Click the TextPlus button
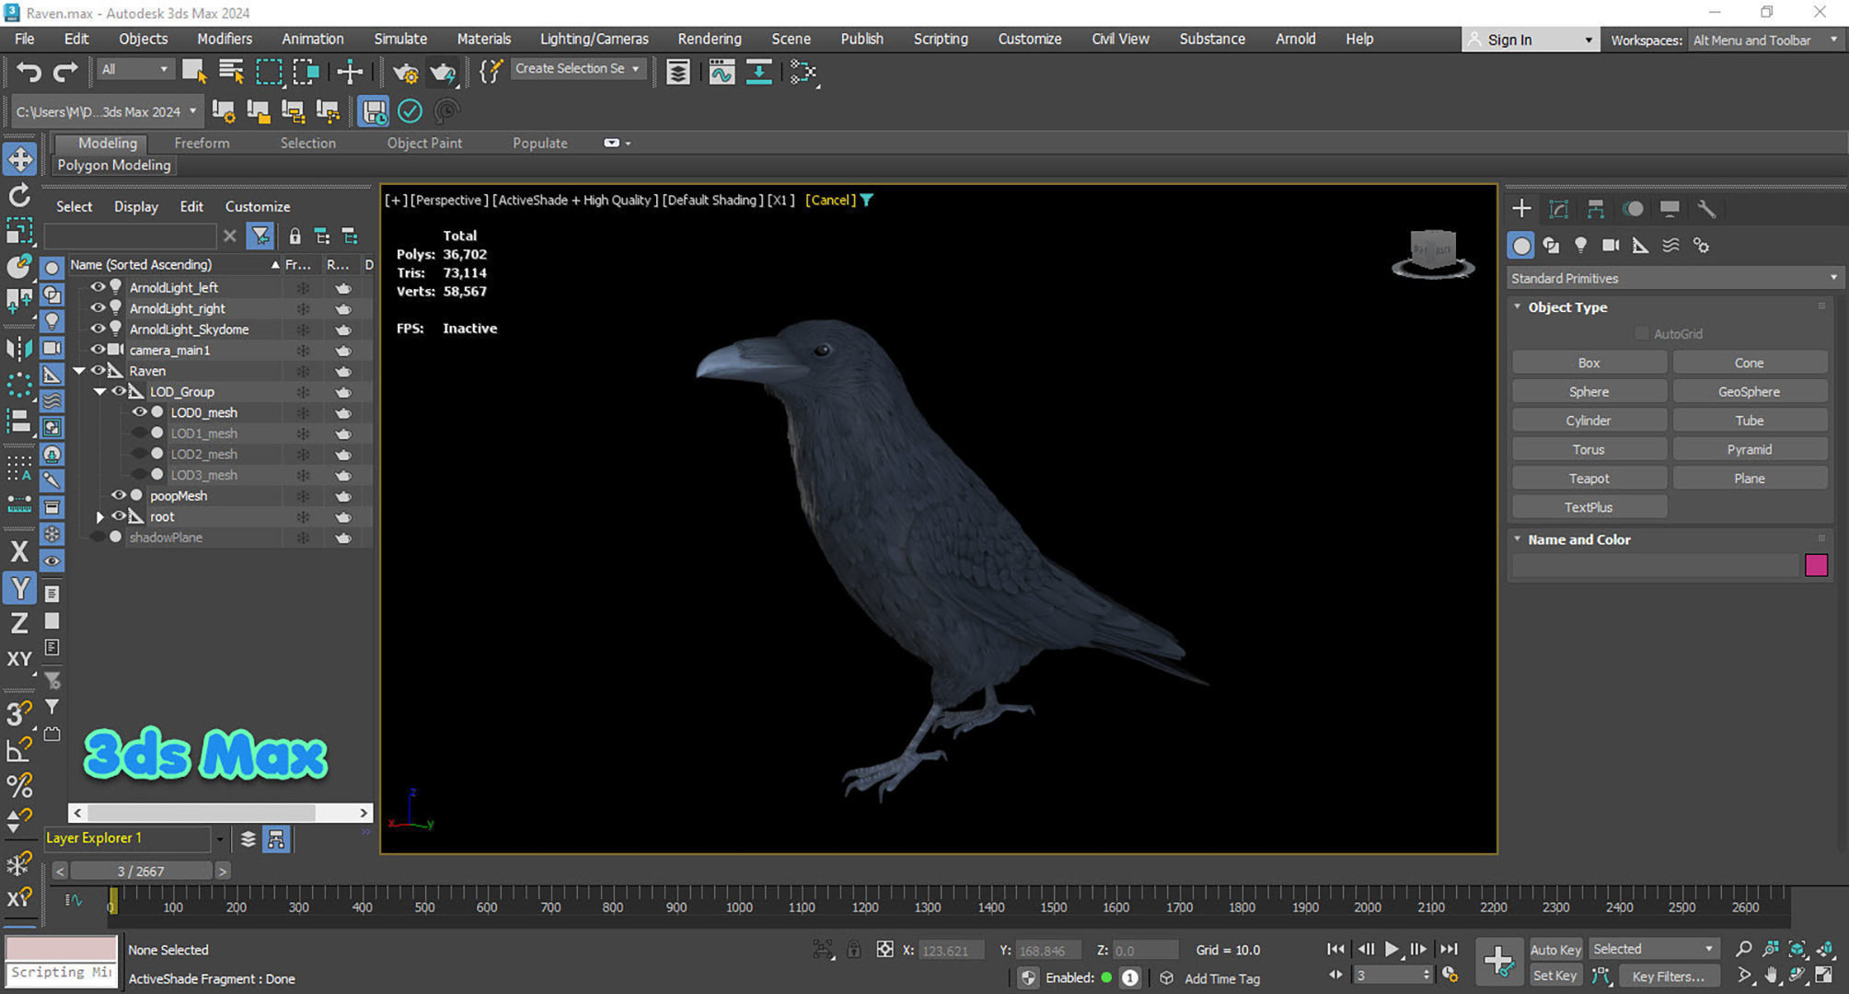Viewport: 1849px width, 994px height. [1589, 507]
